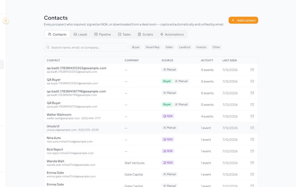This screenshot has height=187, width=296.
Task: Click the mail icon for Walter Waitroom
Action: 252,116
